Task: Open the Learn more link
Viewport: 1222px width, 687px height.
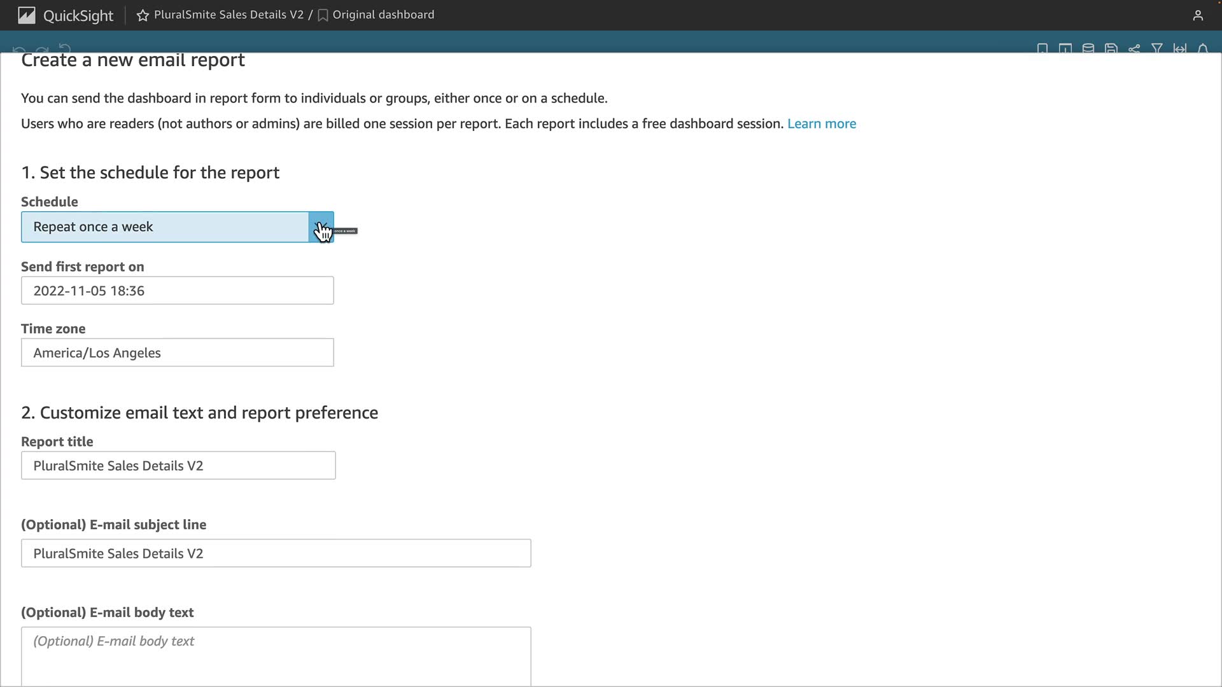Action: point(821,123)
